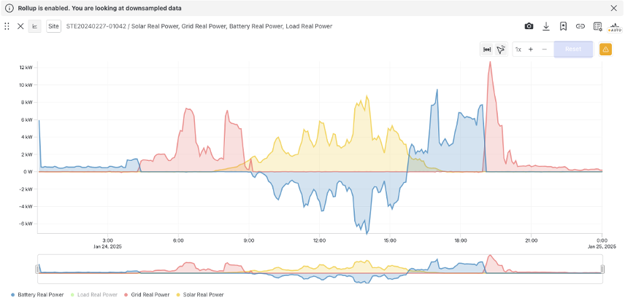
Task: Download the chart data
Action: pyautogui.click(x=546, y=26)
